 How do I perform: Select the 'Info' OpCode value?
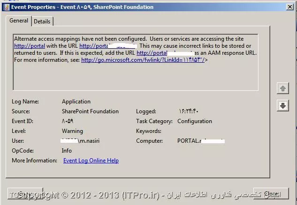67,151
